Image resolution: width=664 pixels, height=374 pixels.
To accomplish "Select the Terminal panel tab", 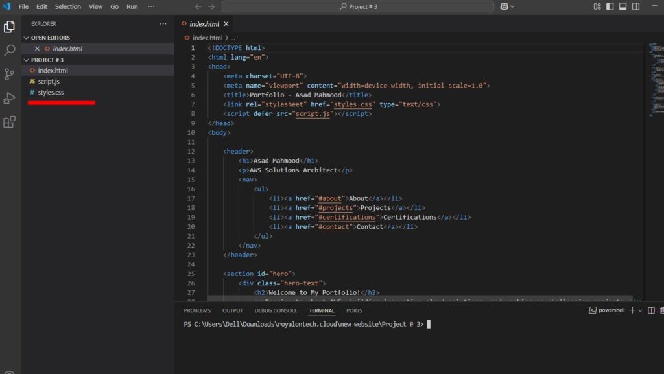I will [x=322, y=310].
